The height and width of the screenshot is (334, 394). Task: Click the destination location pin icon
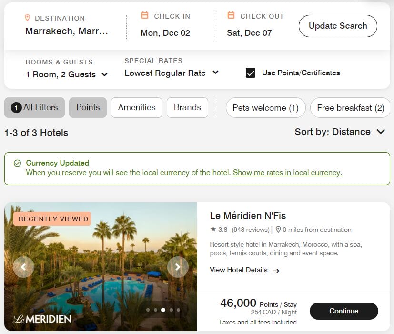[x=27, y=17]
